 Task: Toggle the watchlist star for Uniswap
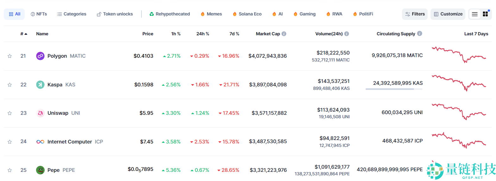click(9, 113)
